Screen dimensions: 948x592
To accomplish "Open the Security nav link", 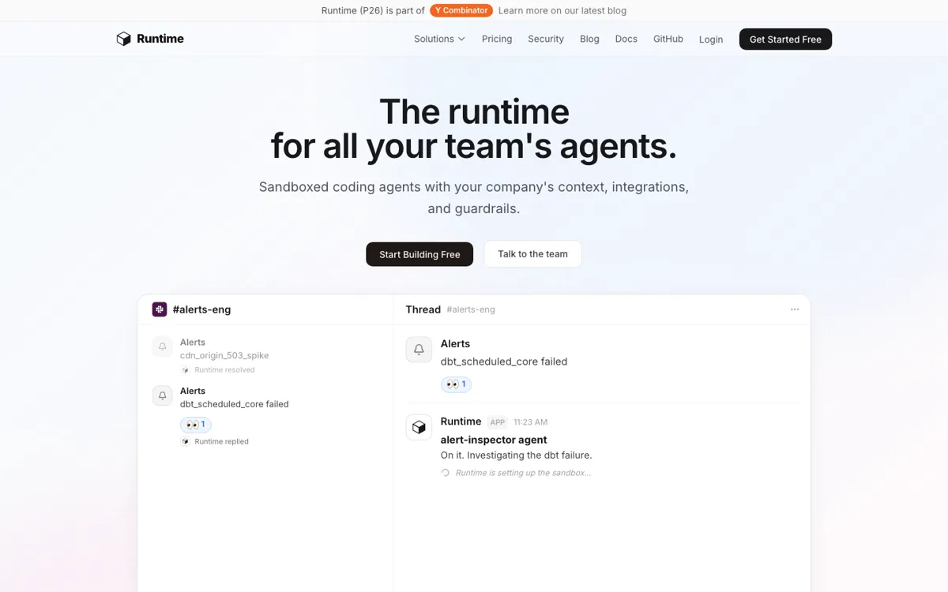I will 546,39.
